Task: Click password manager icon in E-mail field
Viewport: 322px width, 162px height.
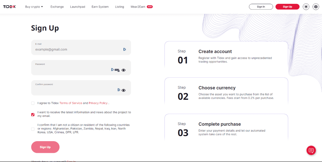Action: click(125, 49)
